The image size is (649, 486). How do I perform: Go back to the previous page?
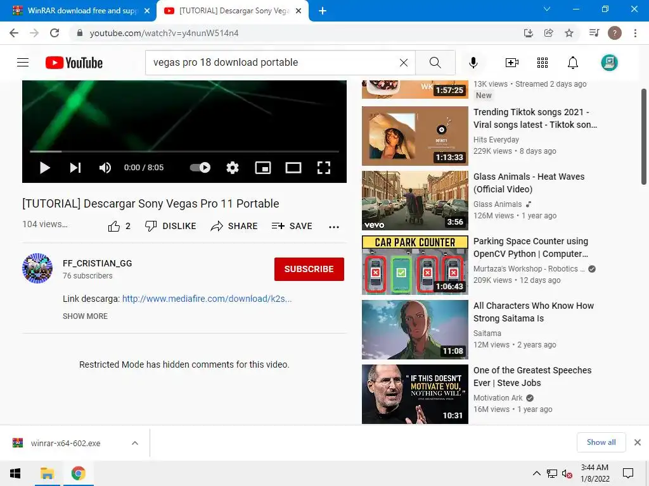click(x=14, y=33)
